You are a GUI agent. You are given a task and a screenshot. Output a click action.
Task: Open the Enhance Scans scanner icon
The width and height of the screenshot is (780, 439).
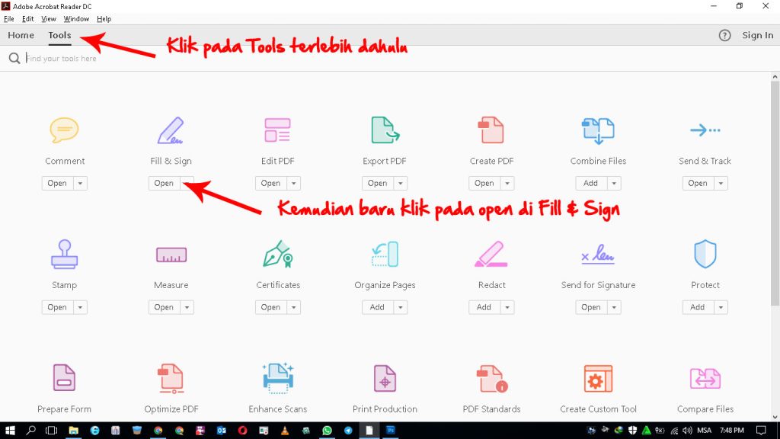click(x=278, y=378)
